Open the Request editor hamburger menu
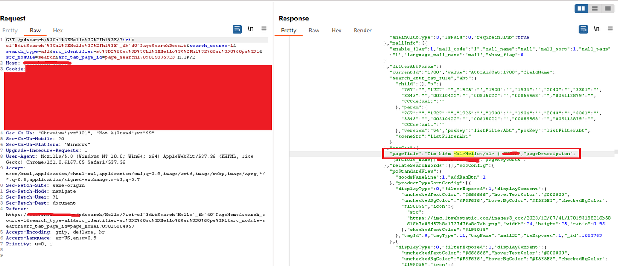This screenshot has width=618, height=266. pos(264,29)
